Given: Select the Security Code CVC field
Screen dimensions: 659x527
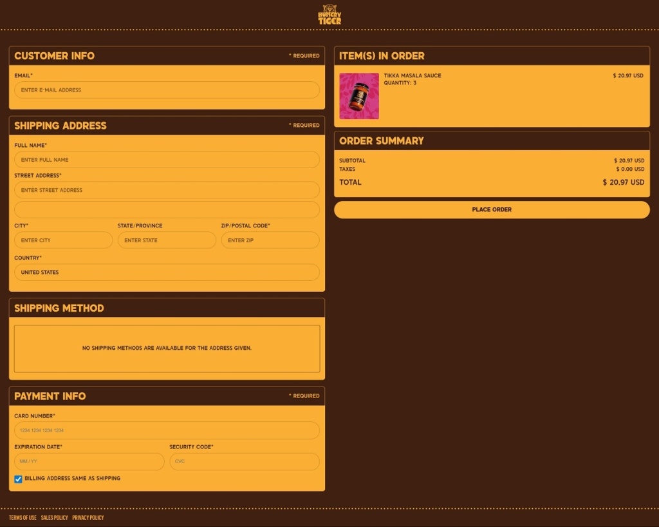Looking at the screenshot, I should 245,462.
